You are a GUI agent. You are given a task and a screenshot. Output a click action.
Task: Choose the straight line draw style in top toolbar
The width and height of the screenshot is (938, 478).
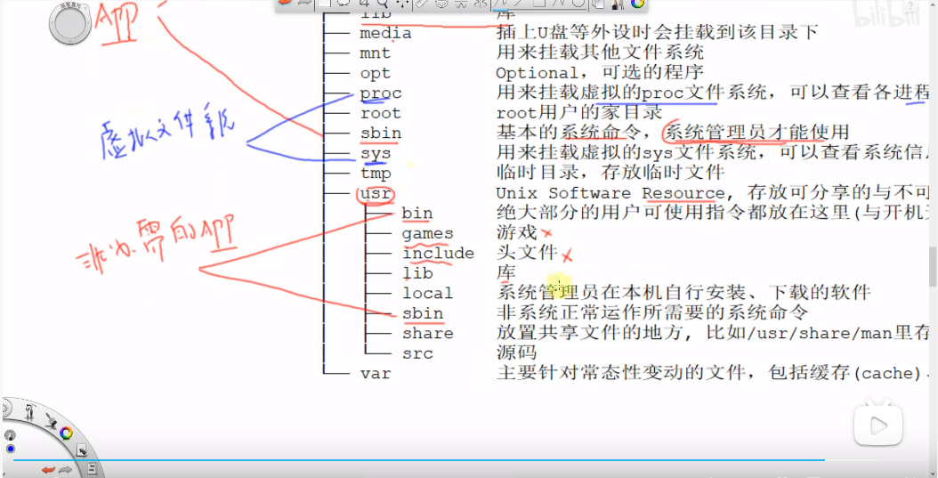tap(519, 4)
